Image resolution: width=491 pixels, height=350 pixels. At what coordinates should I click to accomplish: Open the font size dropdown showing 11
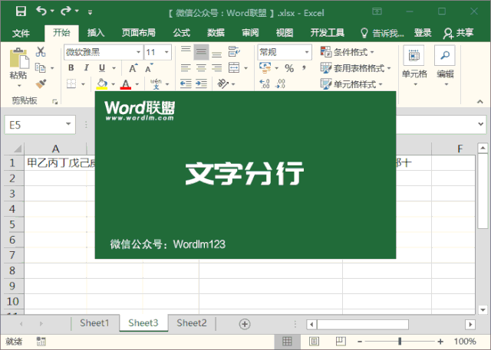coord(166,52)
